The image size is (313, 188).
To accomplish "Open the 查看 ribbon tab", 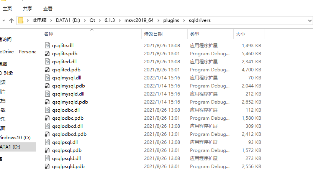I will tap(48, 8).
